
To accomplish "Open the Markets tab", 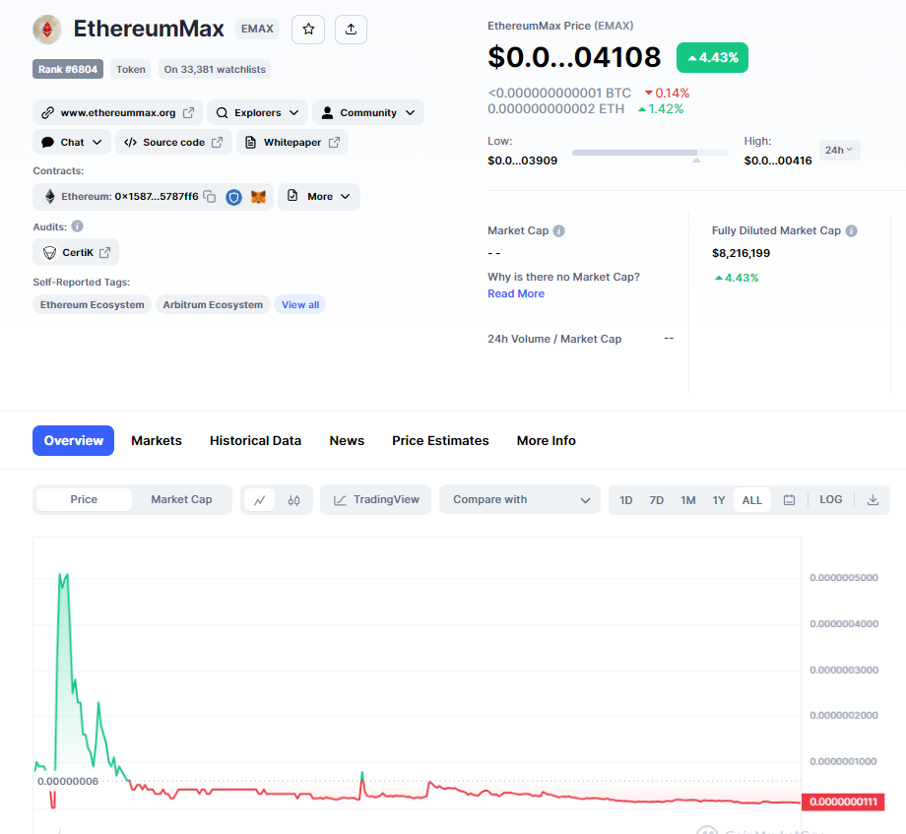I will click(157, 441).
